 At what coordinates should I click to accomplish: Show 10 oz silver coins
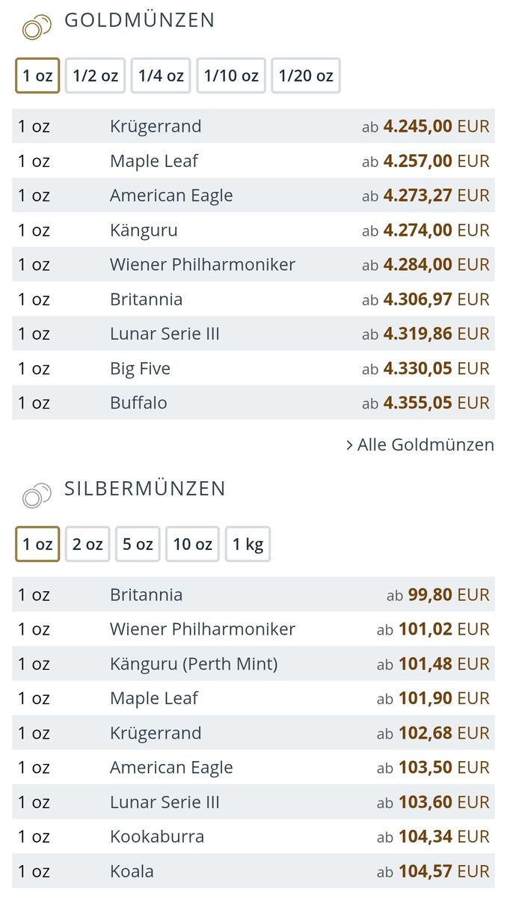pos(192,544)
